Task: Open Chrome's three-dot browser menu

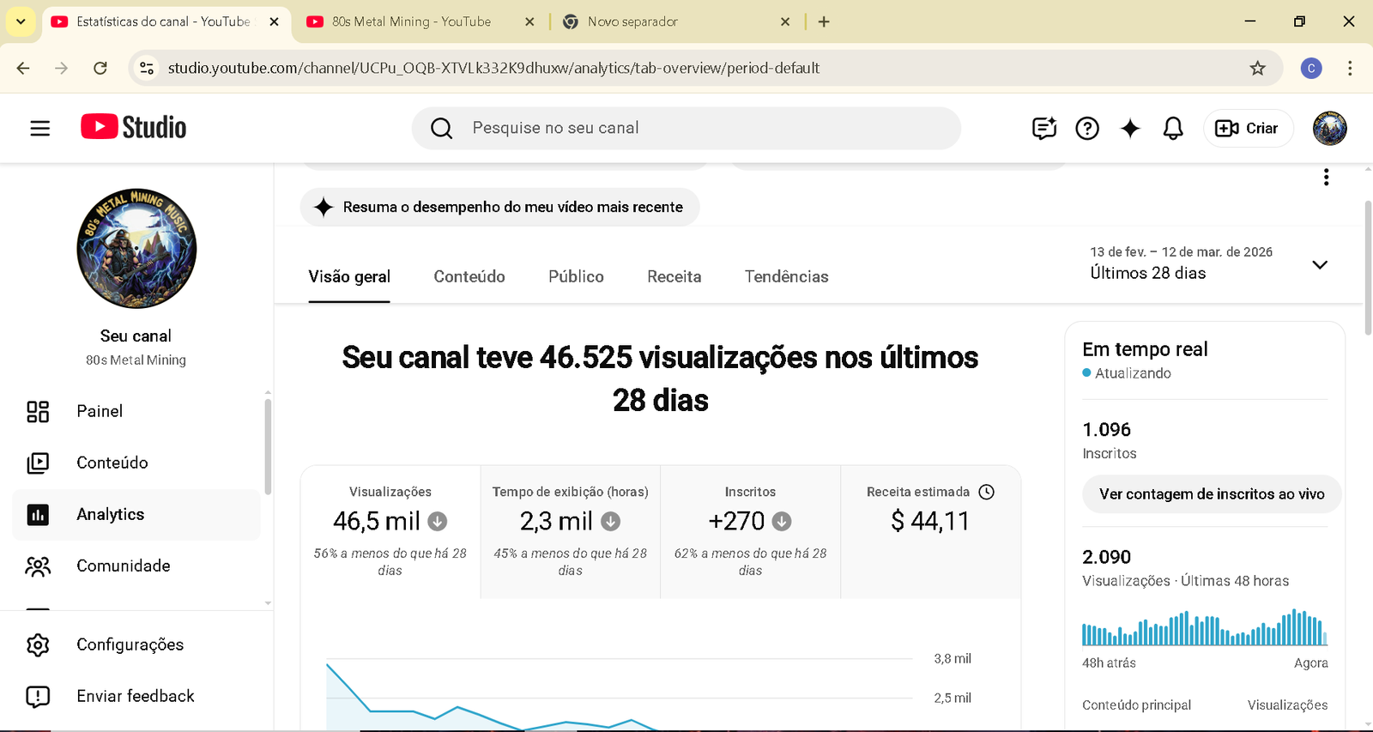Action: 1350,69
